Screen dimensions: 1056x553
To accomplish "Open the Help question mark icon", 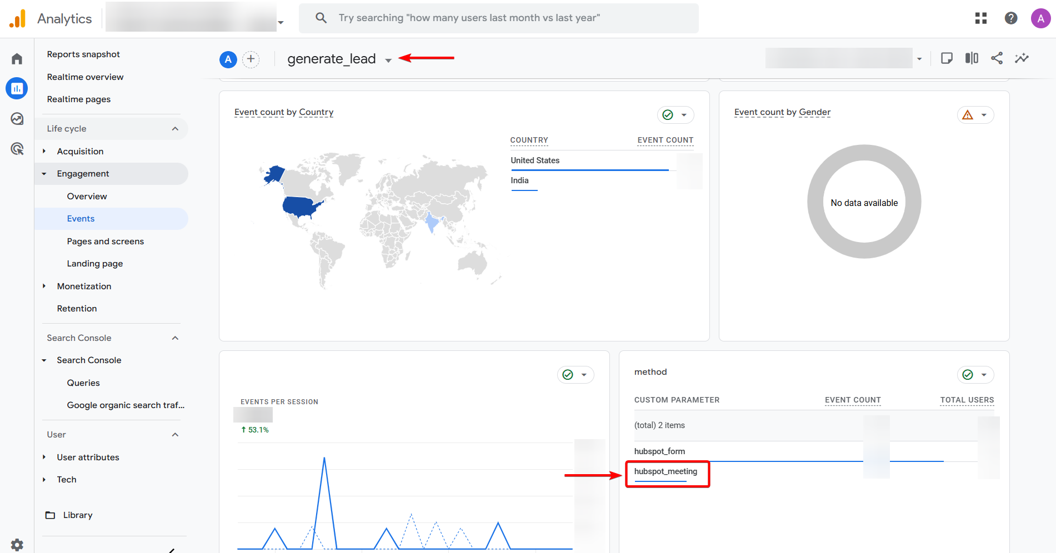I will 1011,18.
